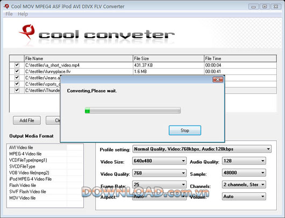Click the Add File button
Screen dimensions: 285x218
[x=27, y=121]
